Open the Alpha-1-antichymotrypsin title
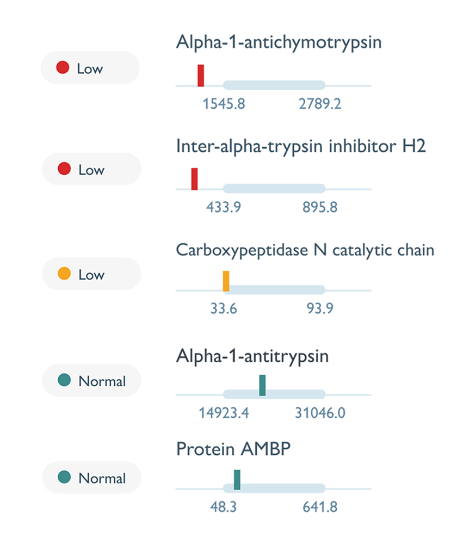The width and height of the screenshot is (457, 544). point(279,43)
